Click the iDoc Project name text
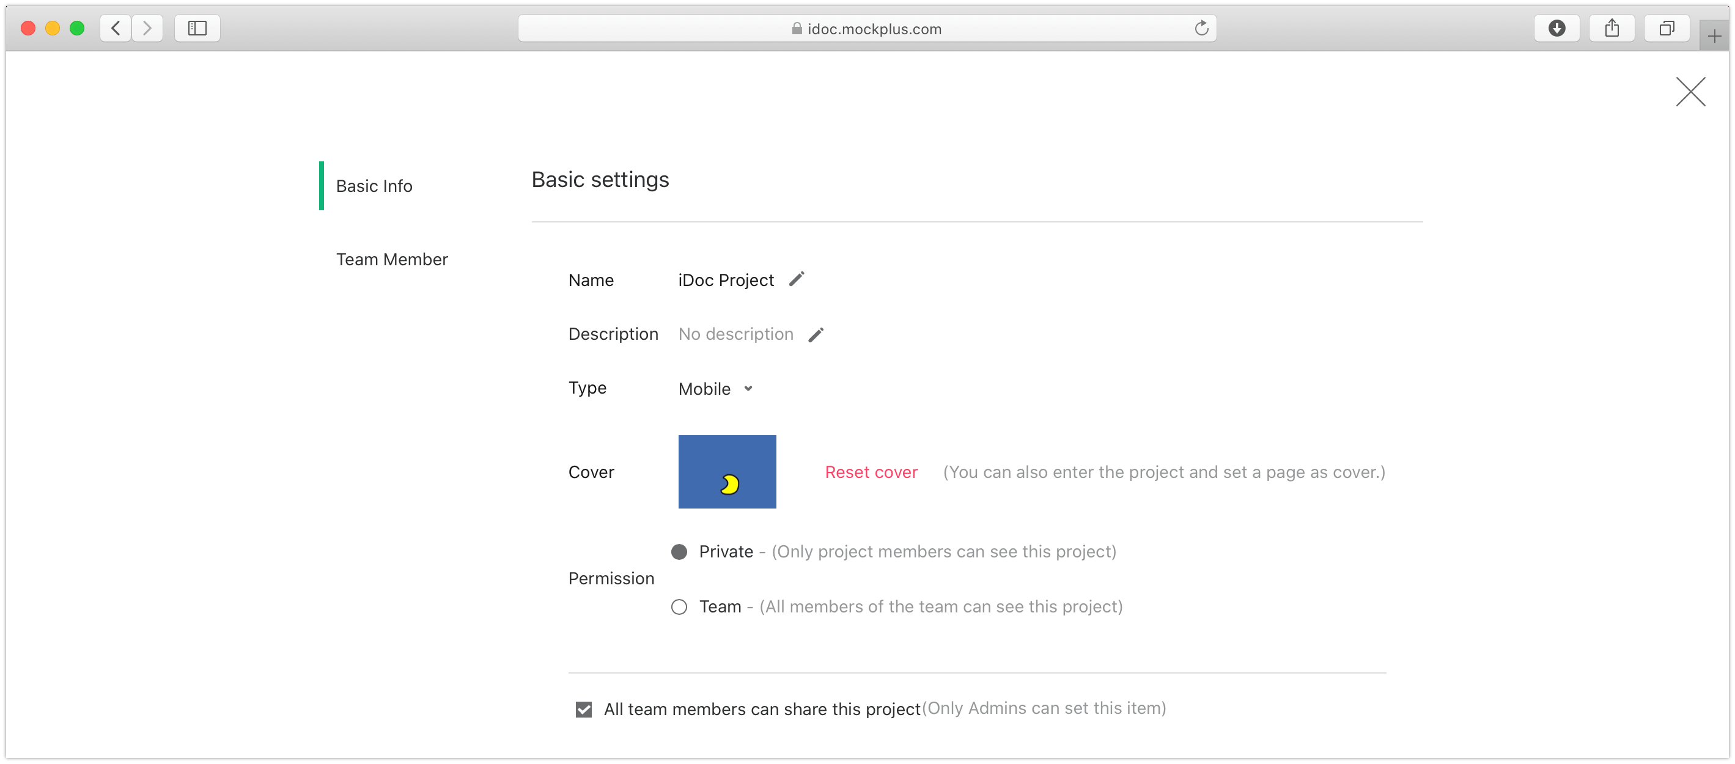The width and height of the screenshot is (1735, 764). tap(726, 280)
